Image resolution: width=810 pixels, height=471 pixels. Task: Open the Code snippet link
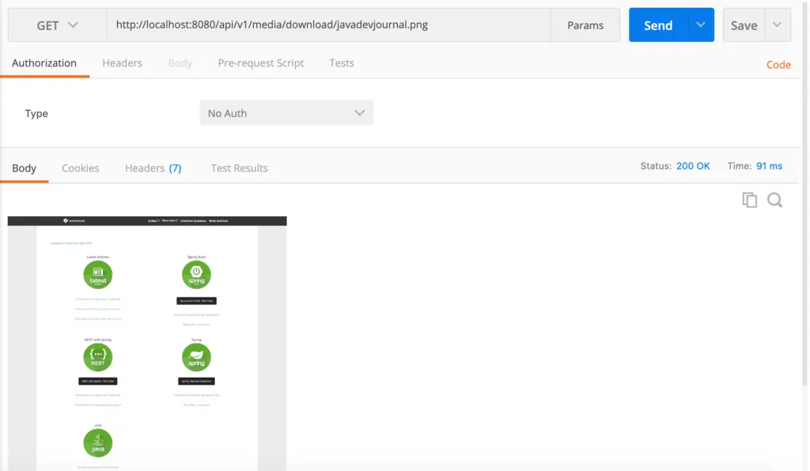click(x=778, y=65)
